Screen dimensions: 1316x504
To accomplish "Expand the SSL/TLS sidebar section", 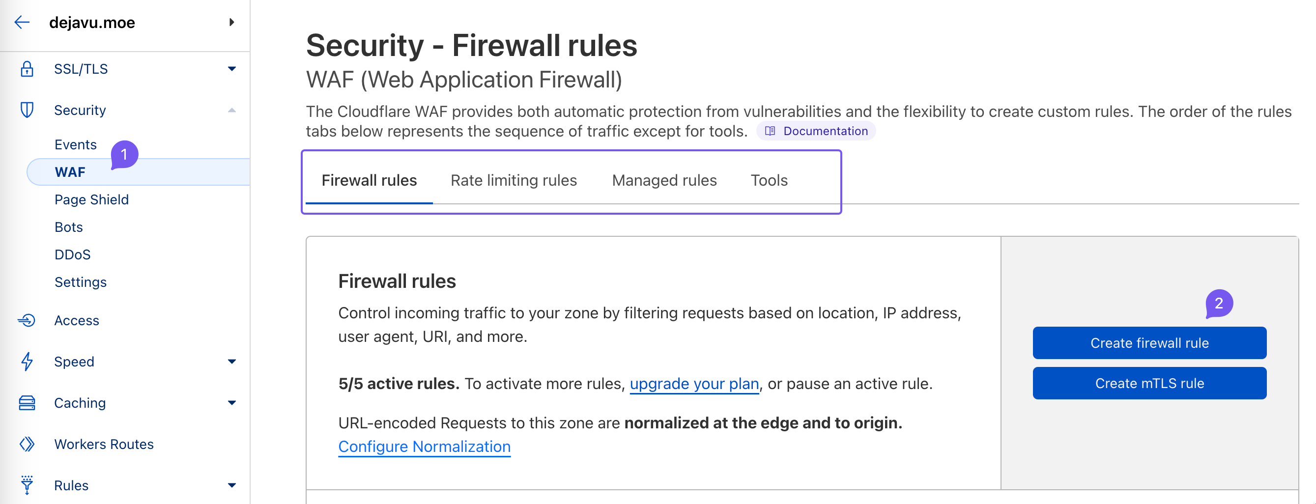I will click(232, 69).
